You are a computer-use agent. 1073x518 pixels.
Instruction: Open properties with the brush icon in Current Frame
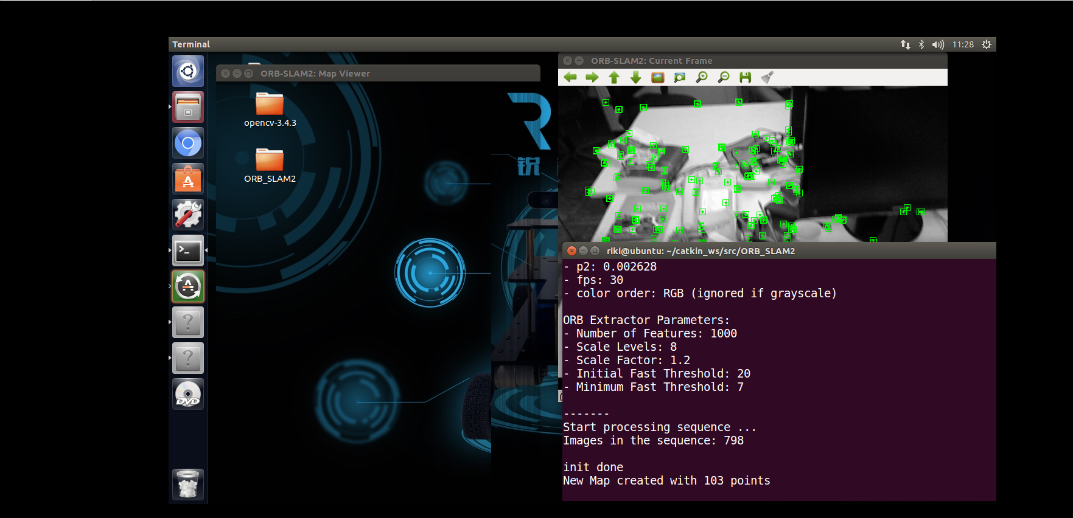click(767, 77)
